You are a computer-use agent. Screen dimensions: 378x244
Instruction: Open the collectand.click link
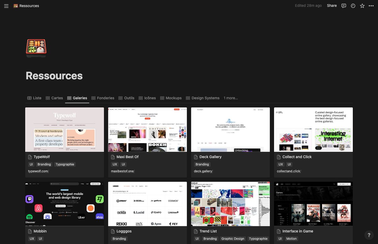click(x=289, y=171)
